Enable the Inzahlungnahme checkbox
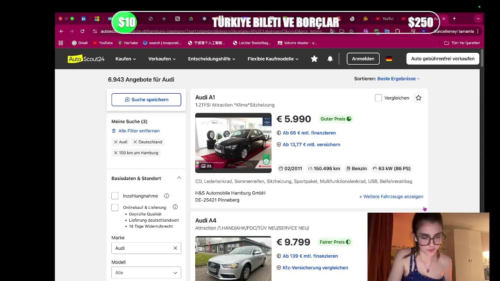Viewport: 500px width, 281px height. (115, 196)
